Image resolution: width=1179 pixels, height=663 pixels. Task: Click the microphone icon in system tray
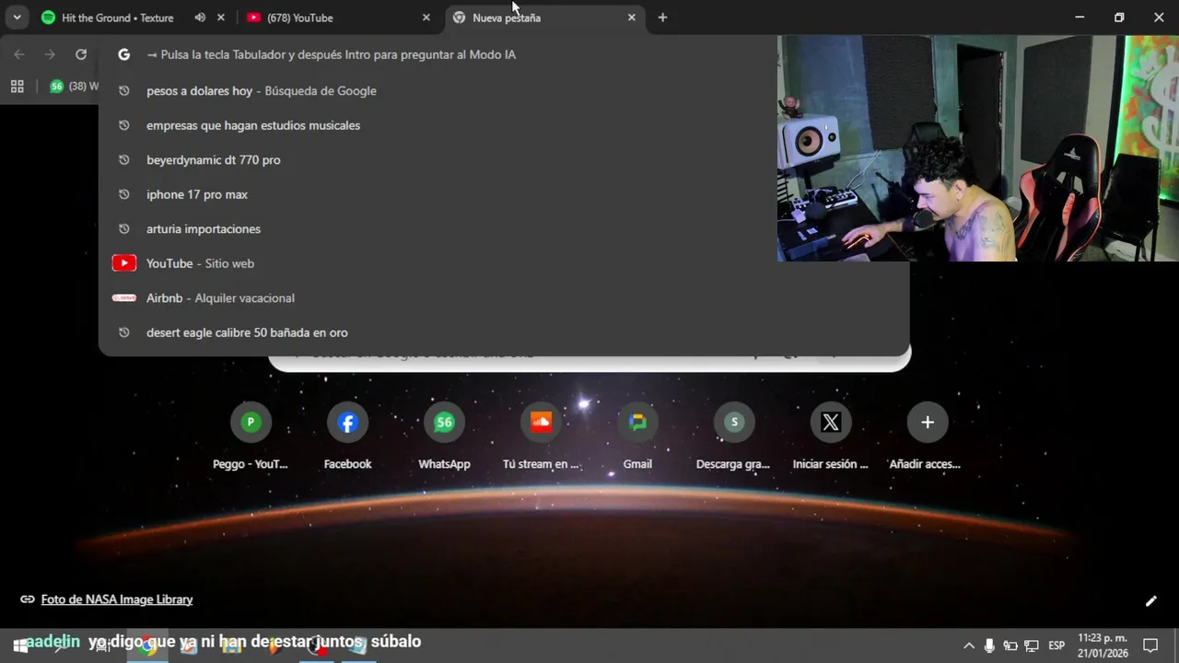[989, 646]
